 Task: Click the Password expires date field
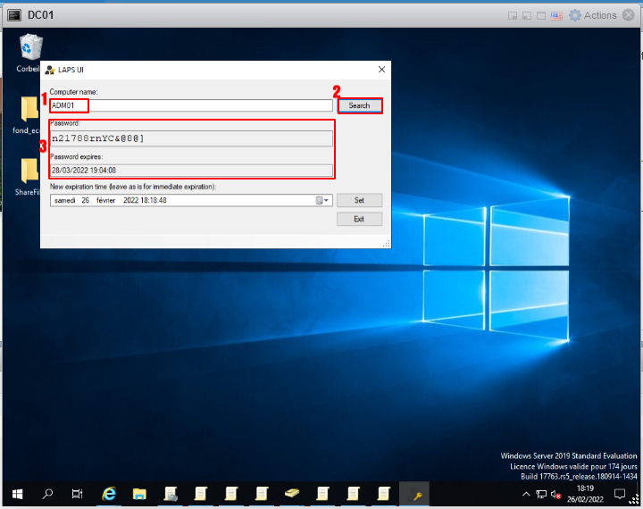[x=191, y=170]
